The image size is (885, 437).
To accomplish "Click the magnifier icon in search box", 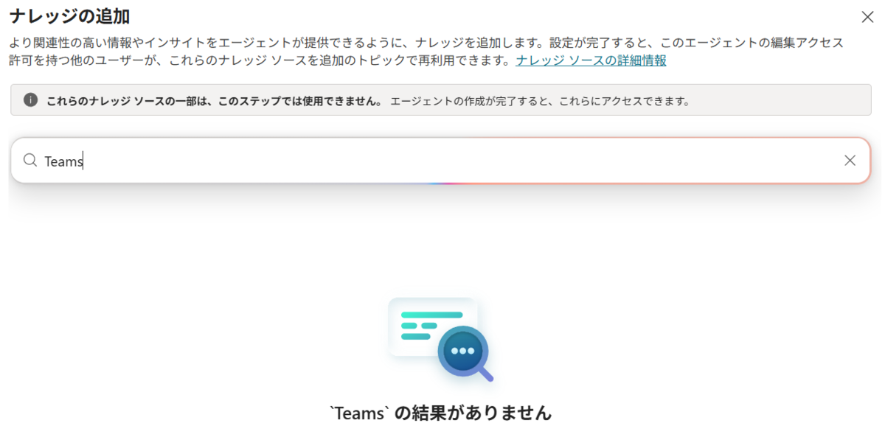I will pyautogui.click(x=30, y=160).
